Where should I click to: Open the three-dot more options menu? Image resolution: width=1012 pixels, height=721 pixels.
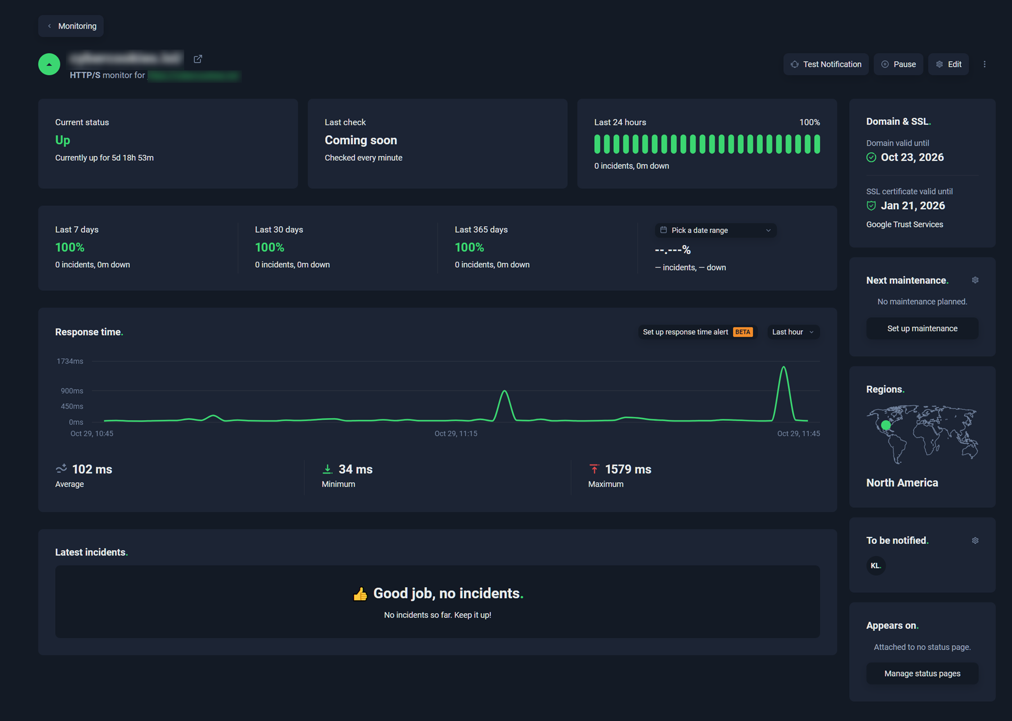984,64
